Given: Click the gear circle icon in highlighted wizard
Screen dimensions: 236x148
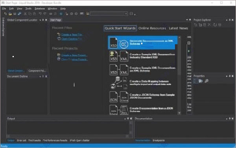Looking at the screenshot, I should 124,44.
